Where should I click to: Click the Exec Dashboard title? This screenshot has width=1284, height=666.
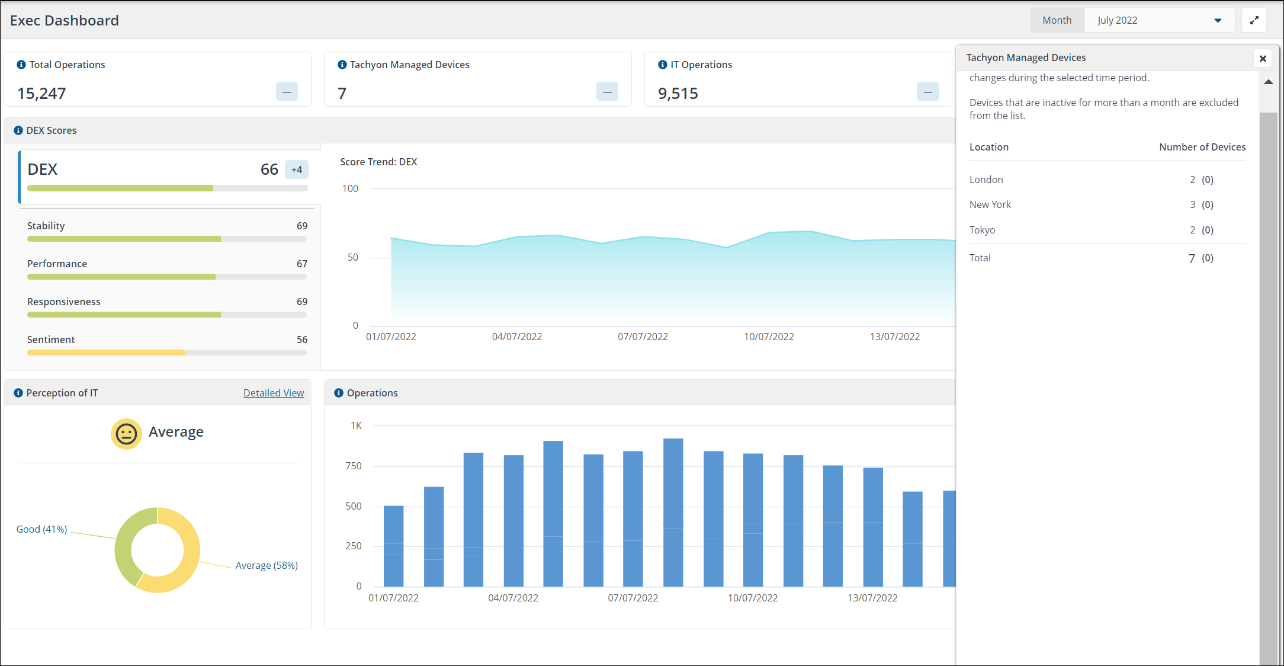pos(65,20)
